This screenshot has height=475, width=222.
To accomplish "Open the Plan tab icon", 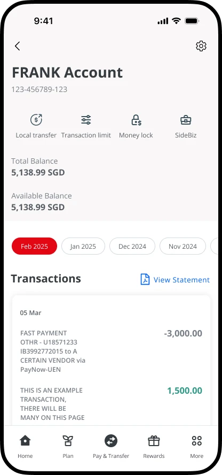I will tap(68, 440).
